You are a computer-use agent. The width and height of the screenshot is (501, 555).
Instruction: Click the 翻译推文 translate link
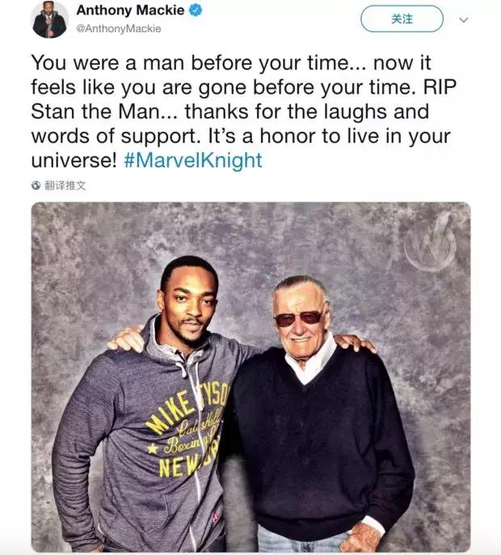tap(65, 185)
